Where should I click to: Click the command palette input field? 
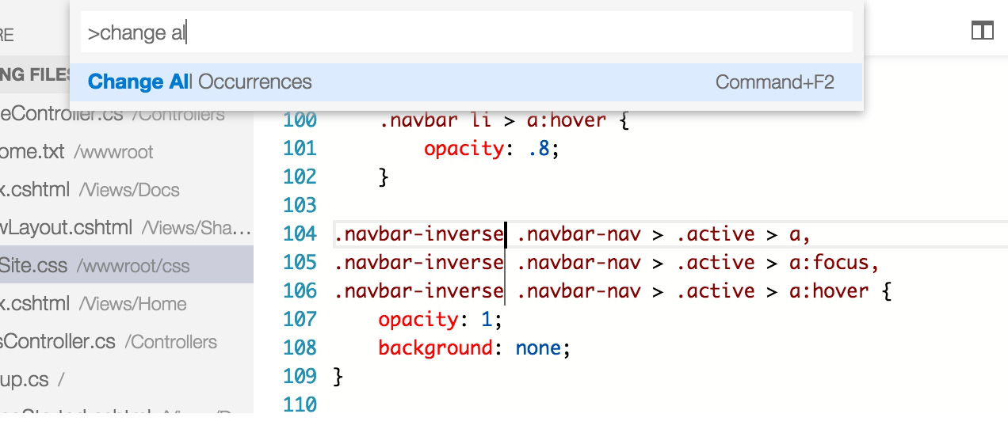click(467, 32)
